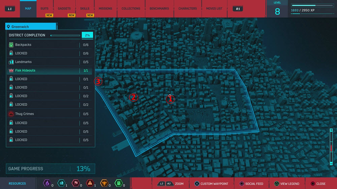Screen dimensions: 337x189
Task: Click the Landmarks 0/5 count
Action: click(86, 62)
